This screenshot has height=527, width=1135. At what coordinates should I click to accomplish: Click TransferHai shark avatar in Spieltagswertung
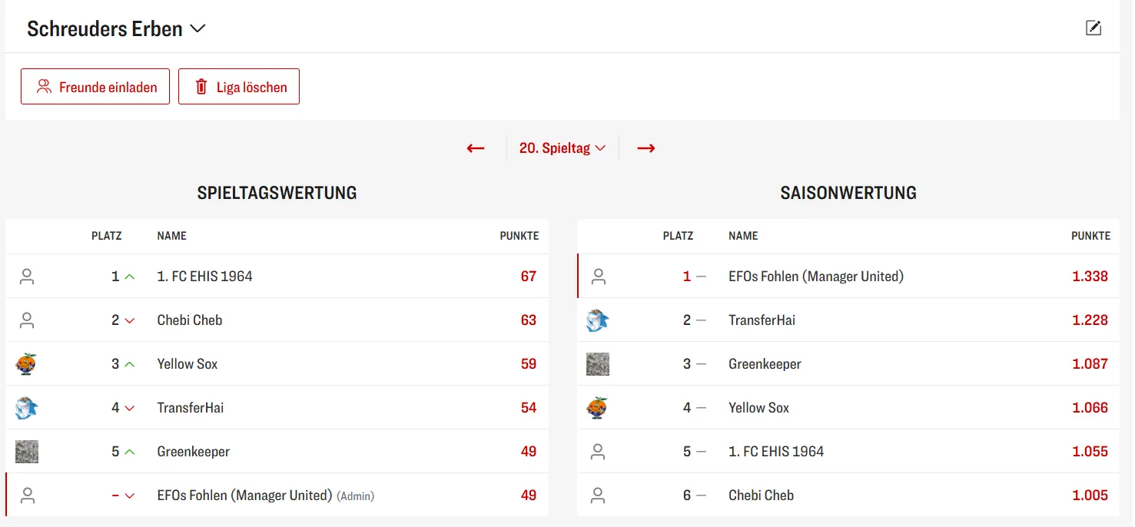click(x=27, y=408)
